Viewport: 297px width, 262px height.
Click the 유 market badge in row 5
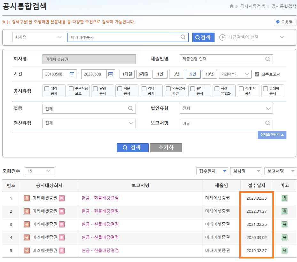click(x=27, y=250)
